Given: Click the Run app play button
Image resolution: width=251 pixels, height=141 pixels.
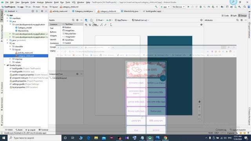Looking at the screenshot, I should (188, 7).
